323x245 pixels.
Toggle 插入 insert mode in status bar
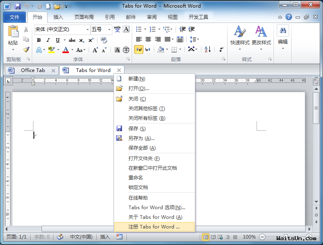point(105,237)
